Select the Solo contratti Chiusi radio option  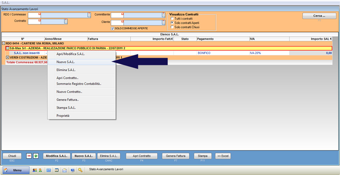(172, 27)
